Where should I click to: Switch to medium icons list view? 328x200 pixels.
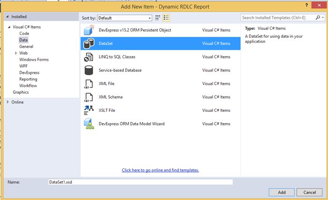click(166, 18)
